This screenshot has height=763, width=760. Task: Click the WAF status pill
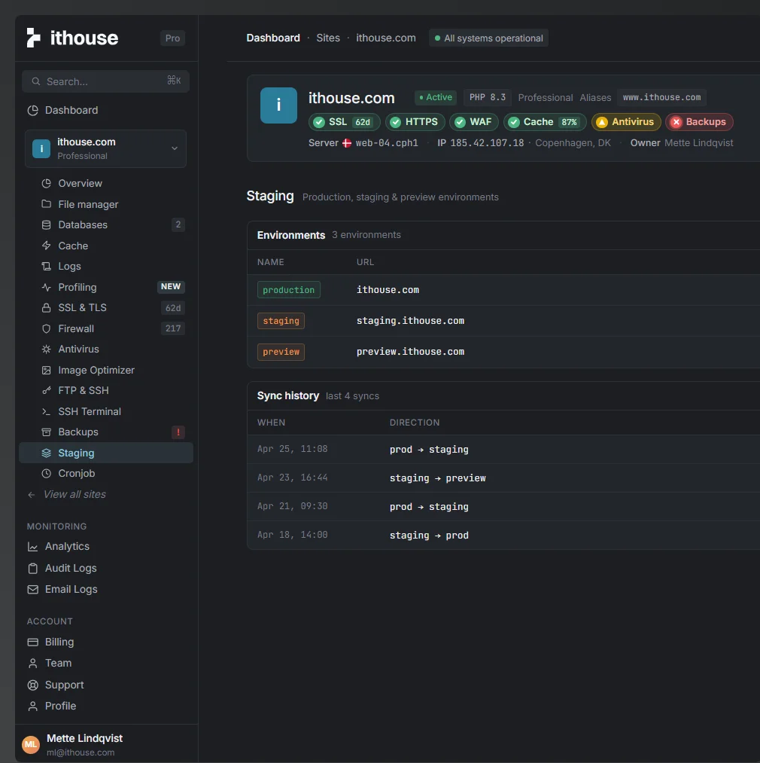coord(473,122)
